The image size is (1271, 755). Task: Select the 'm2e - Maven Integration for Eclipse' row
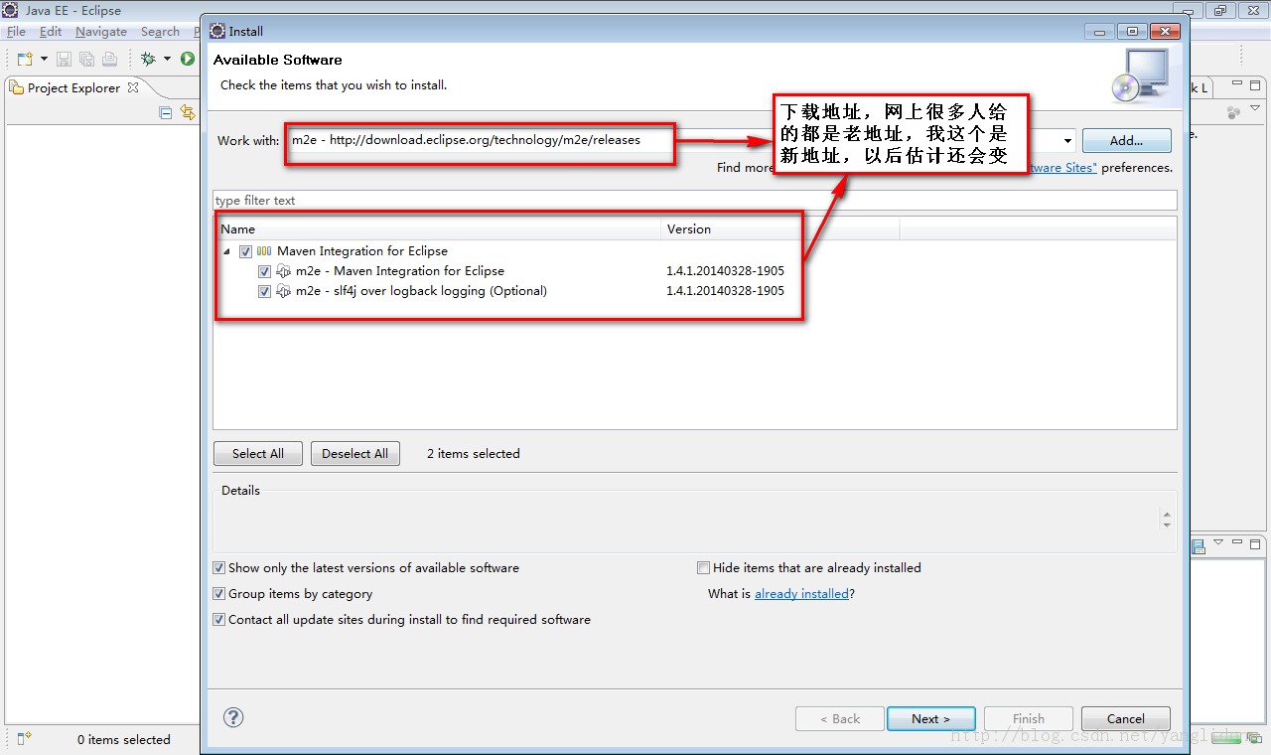400,271
